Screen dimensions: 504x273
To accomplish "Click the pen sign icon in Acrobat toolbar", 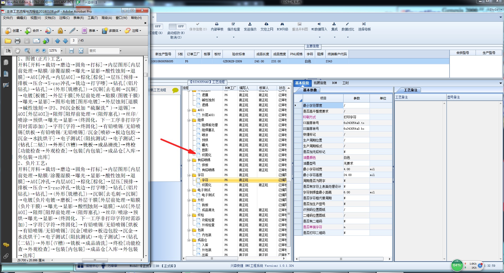I will coord(72,31).
